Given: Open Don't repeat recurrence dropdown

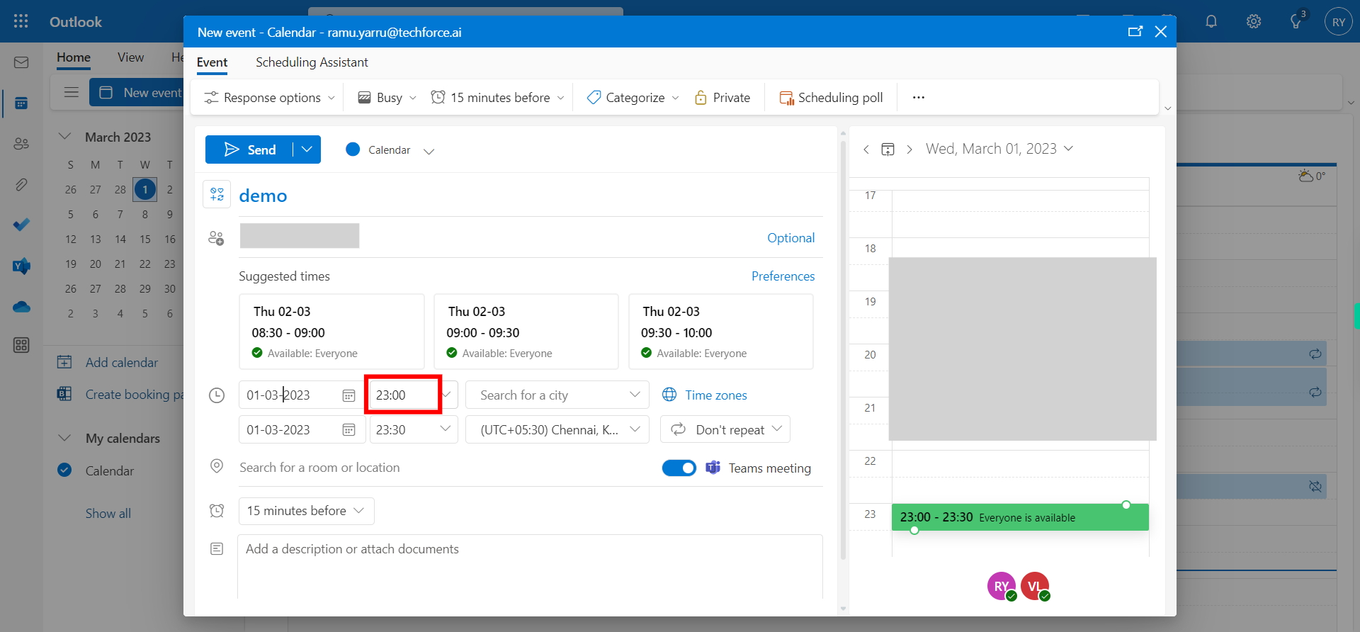Looking at the screenshot, I should 725,429.
